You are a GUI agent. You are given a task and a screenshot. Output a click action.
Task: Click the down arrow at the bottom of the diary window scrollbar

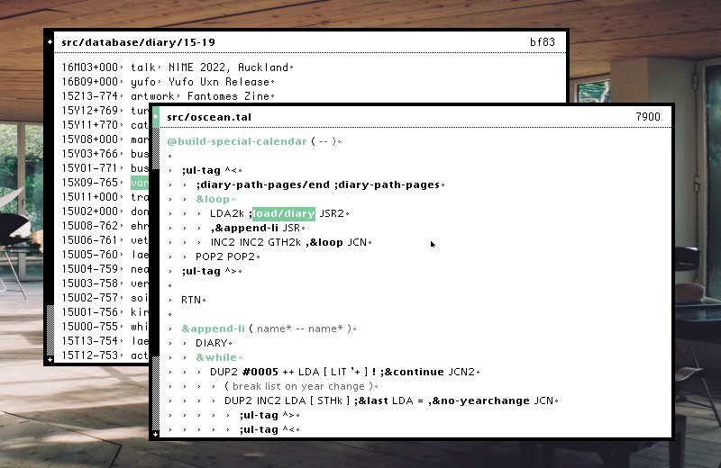tap(50, 360)
